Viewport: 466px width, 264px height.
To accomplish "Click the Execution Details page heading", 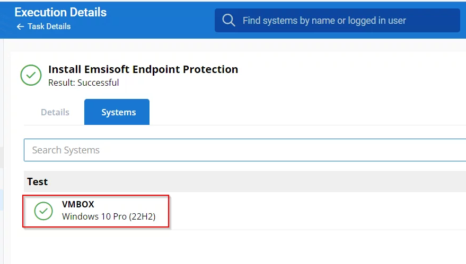I will (60, 12).
